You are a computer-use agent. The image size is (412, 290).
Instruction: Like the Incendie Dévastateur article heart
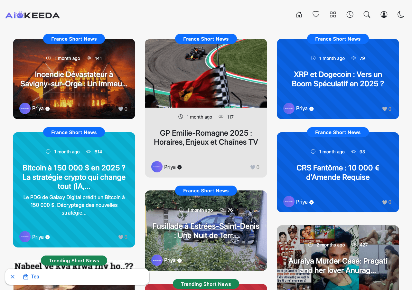[121, 109]
